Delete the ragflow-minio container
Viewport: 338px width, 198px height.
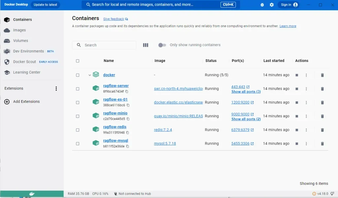(322, 116)
